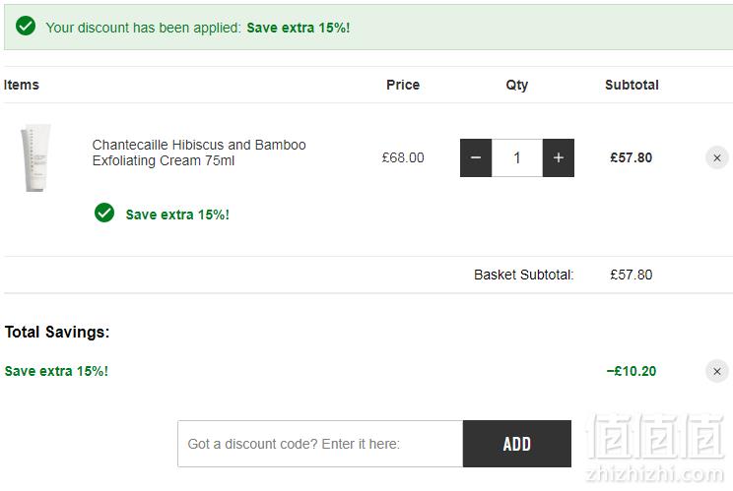Click the ADD discount code button
Screen dimensions: 733x491
pyautogui.click(x=517, y=444)
